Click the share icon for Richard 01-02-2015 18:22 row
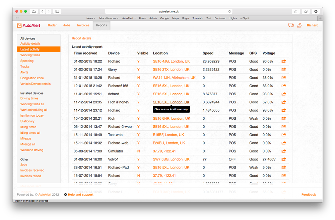 pos(283,62)
